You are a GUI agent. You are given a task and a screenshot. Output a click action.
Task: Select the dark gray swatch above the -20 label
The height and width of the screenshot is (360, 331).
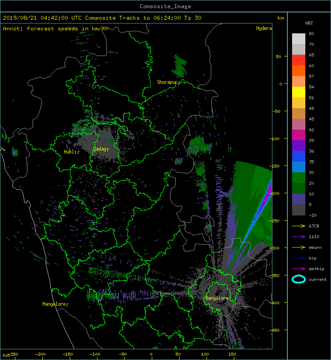(x=298, y=210)
